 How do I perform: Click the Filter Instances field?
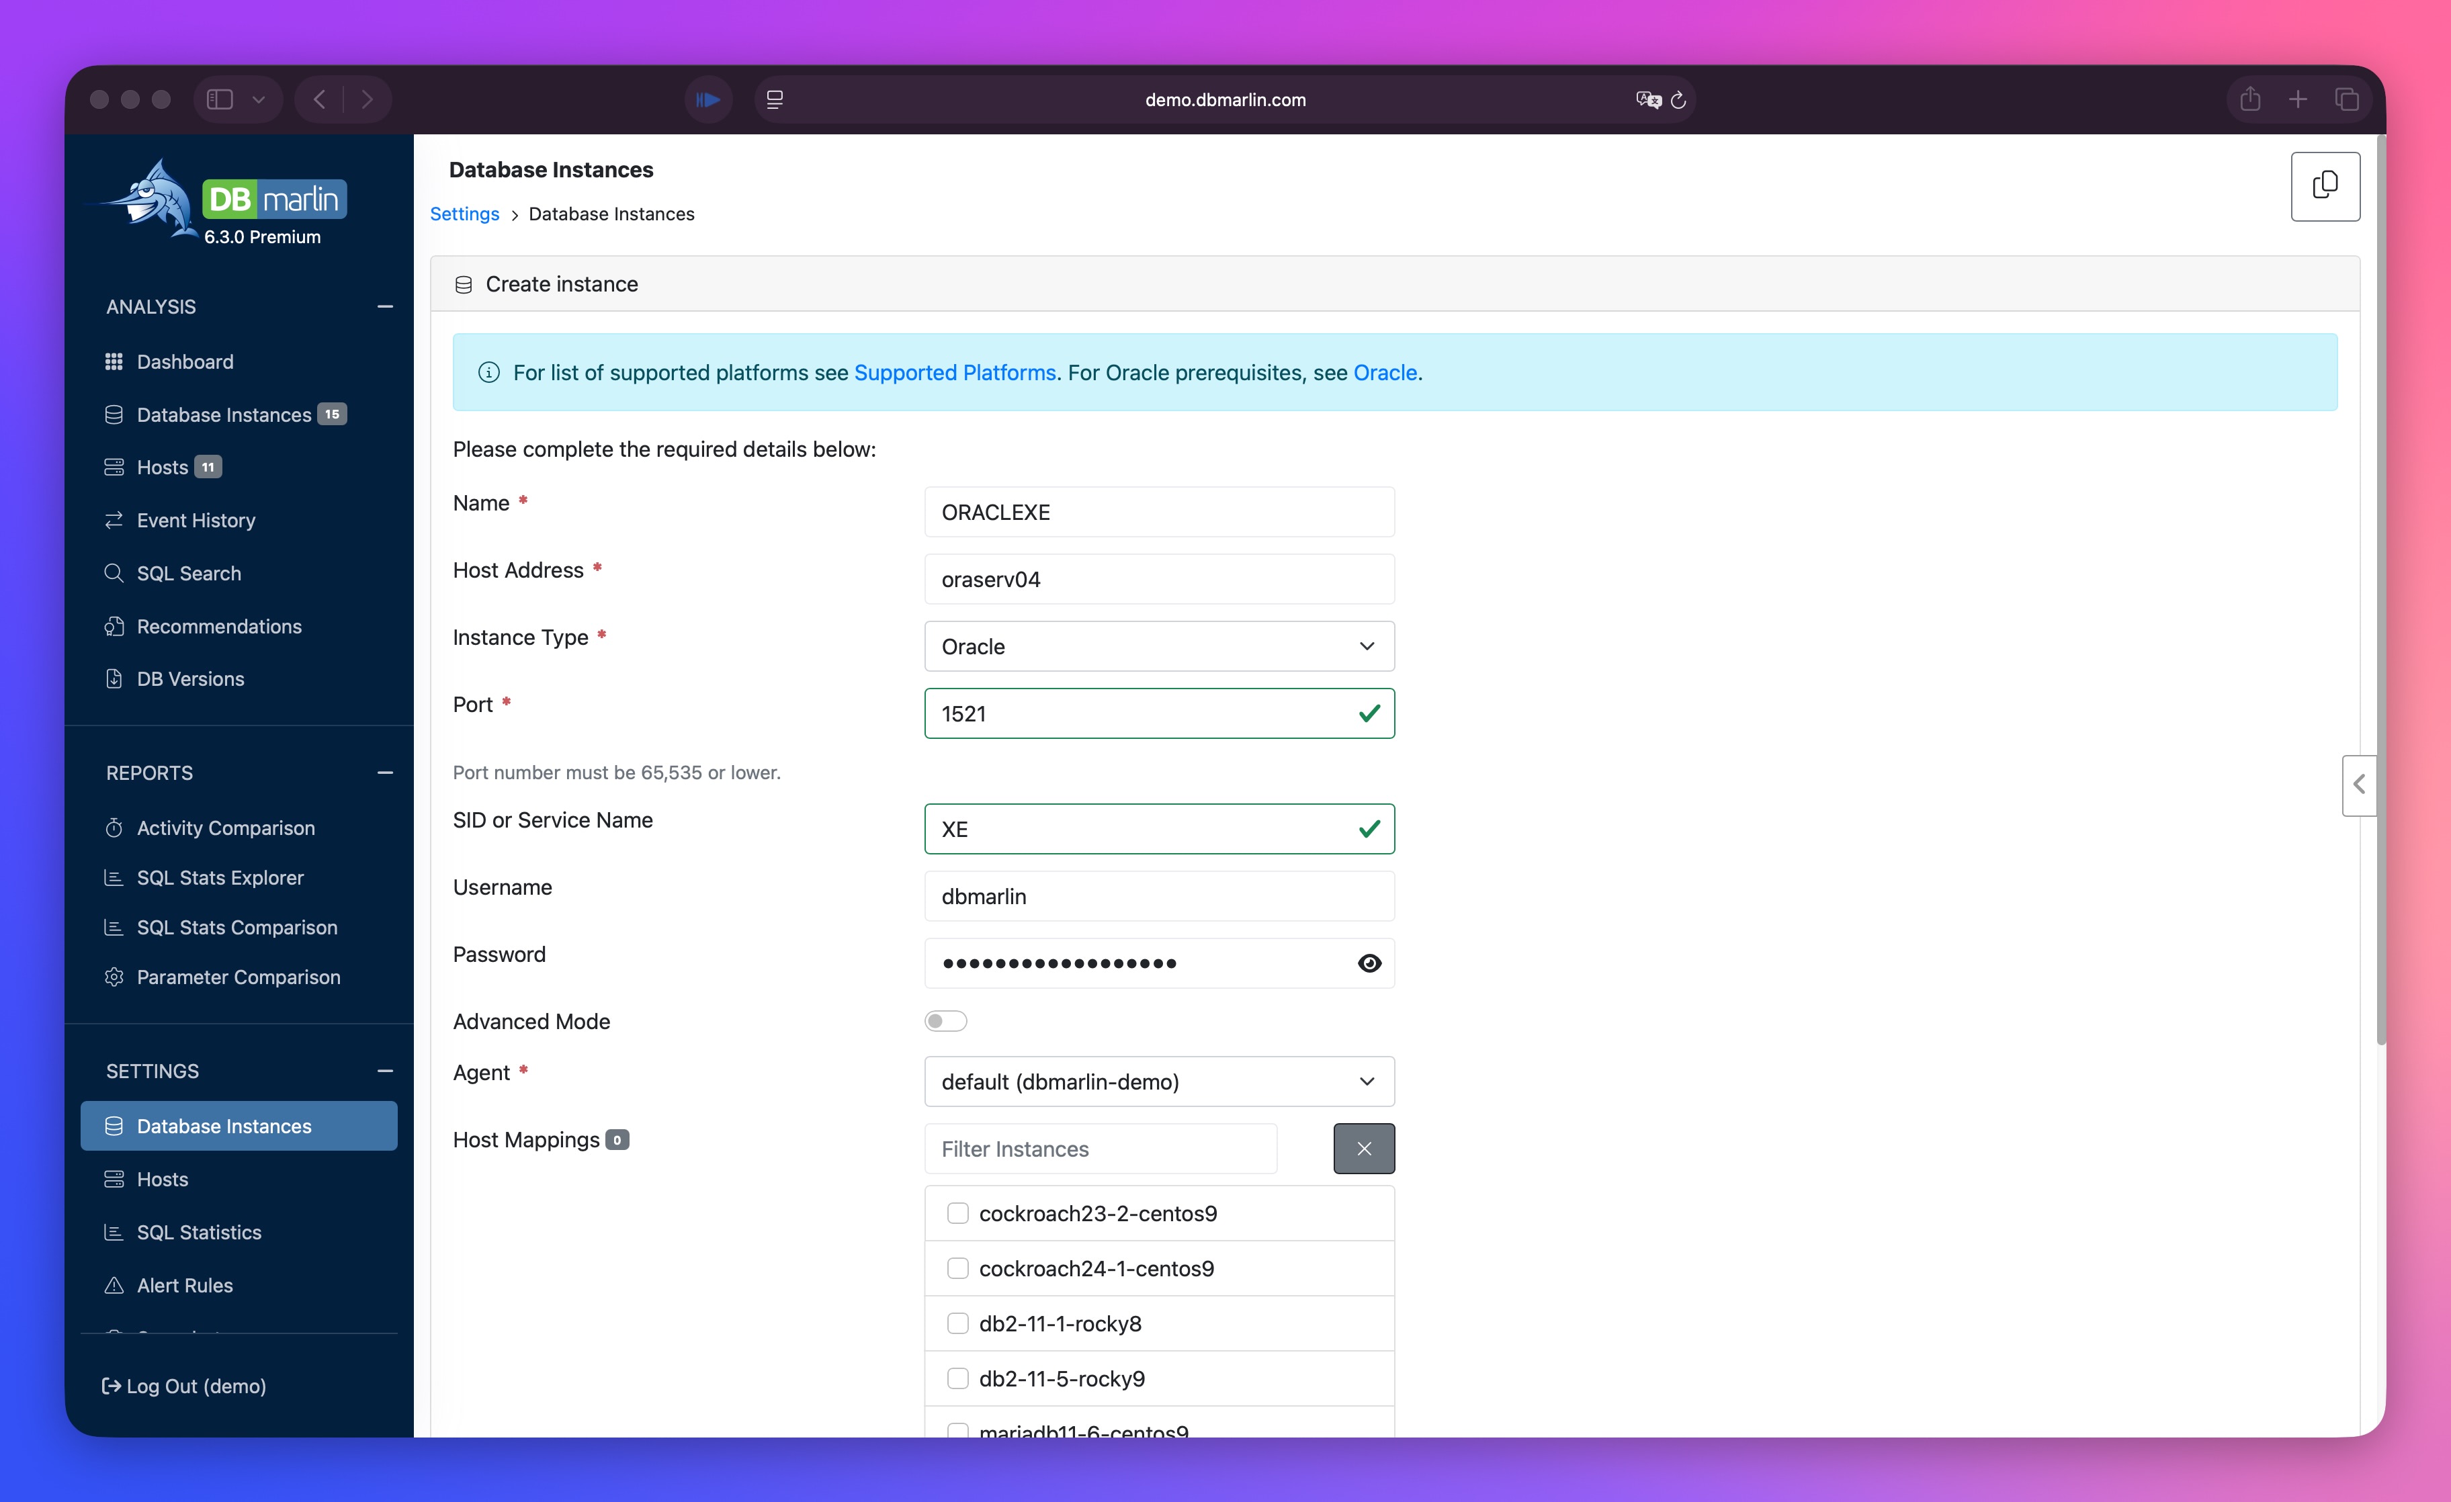[1100, 1149]
